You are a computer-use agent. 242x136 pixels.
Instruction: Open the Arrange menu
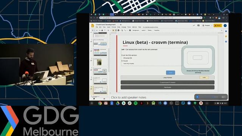124,27
